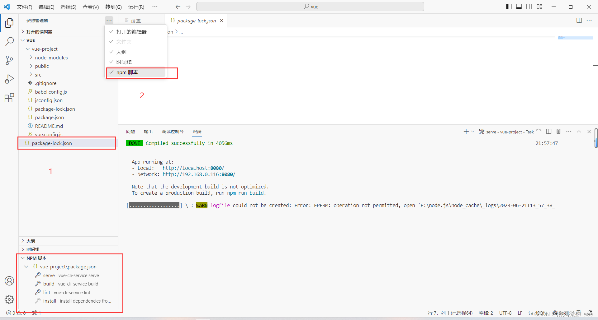Collapse the NPM 脚本 section
This screenshot has height=320, width=598.
point(68,258)
